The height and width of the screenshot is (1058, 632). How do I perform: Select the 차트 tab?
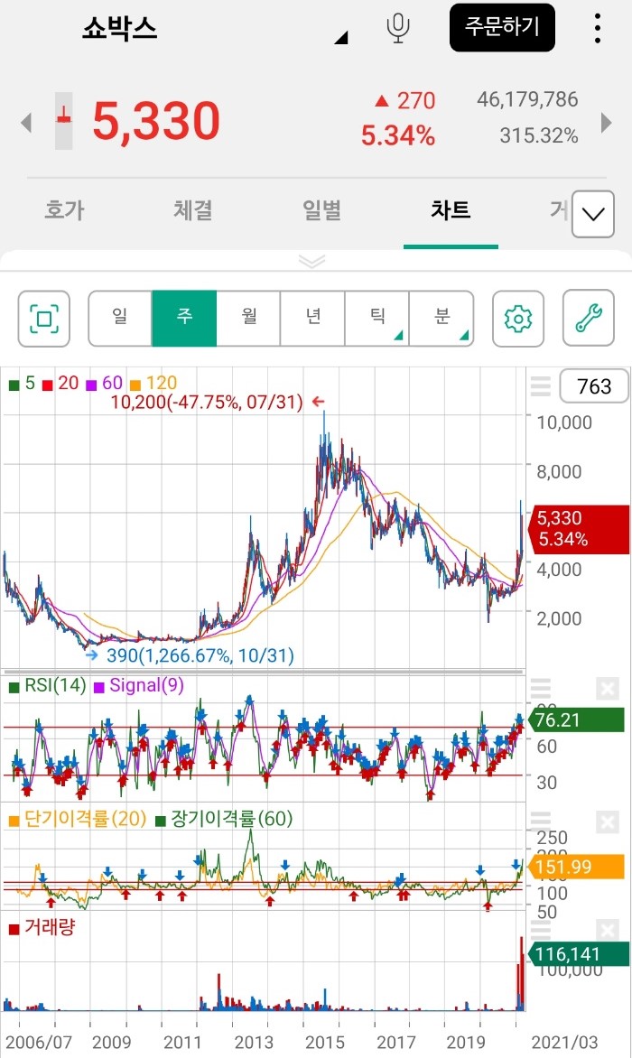(451, 209)
